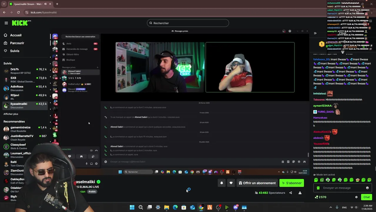Open Discord official direct message
The height and width of the screenshot is (212, 376).
point(80,90)
